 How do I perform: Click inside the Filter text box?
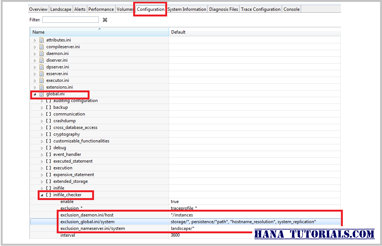(x=70, y=19)
